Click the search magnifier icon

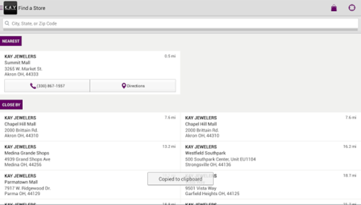pos(7,24)
